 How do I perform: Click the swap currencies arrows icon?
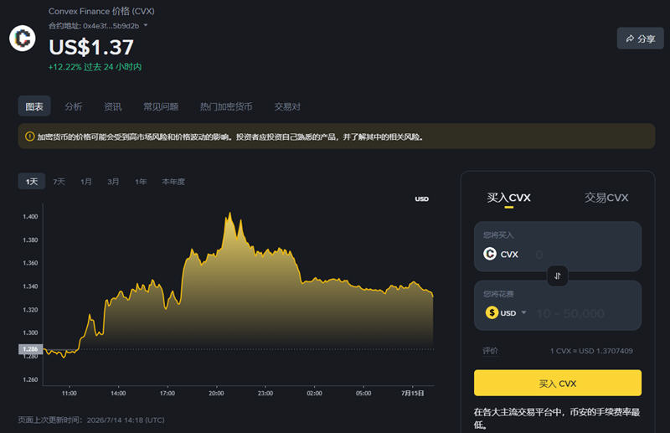pos(558,276)
